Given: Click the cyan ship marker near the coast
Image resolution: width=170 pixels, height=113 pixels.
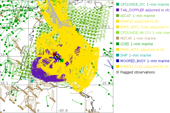Looking at the screenshot, I should 32,81.
